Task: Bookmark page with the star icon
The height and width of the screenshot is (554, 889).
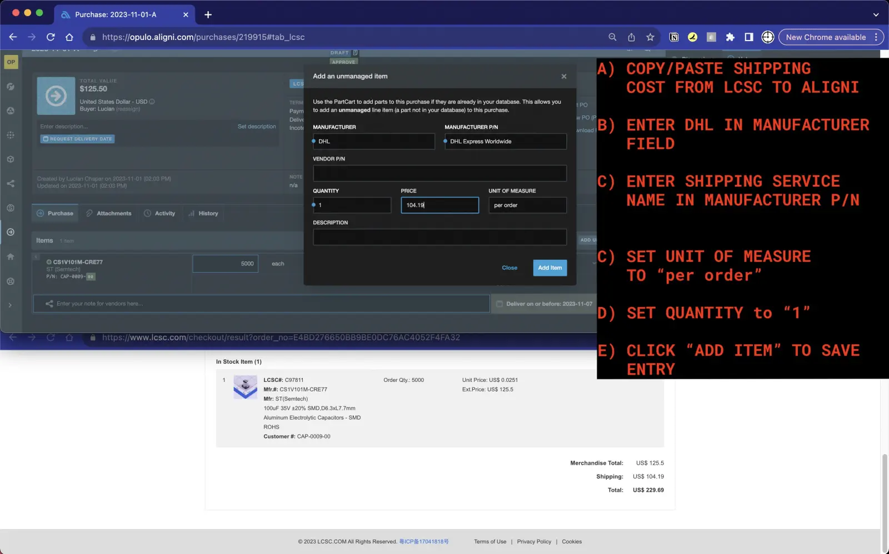Action: pos(650,37)
